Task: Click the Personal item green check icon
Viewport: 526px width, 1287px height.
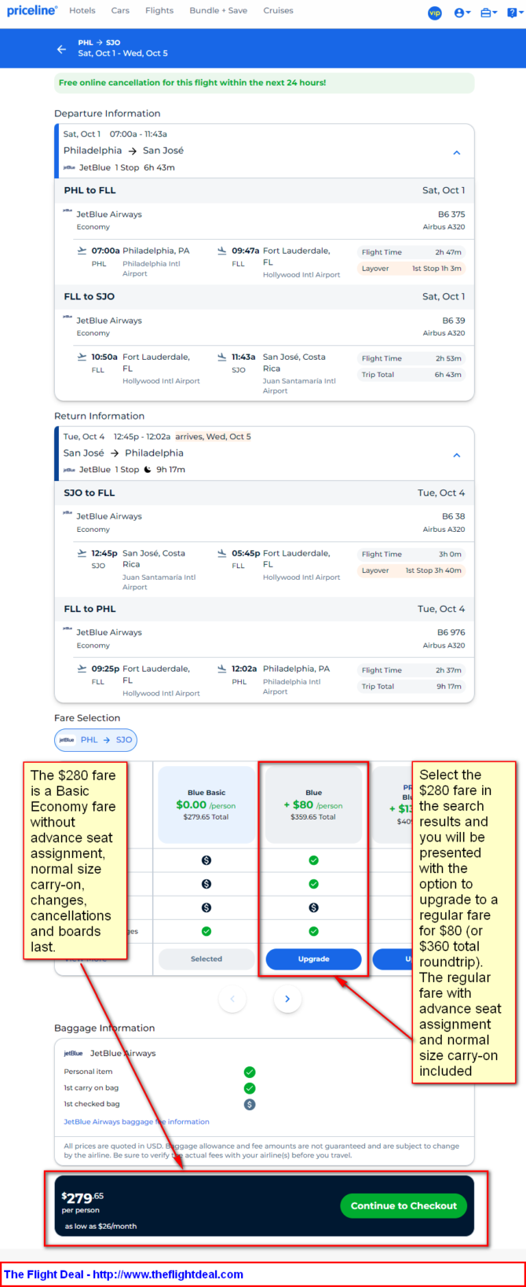Action: [x=250, y=1072]
